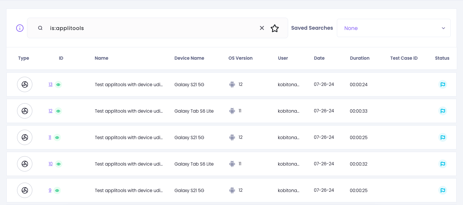Click the session name in row 12
This screenshot has height=205, width=463.
(129, 111)
